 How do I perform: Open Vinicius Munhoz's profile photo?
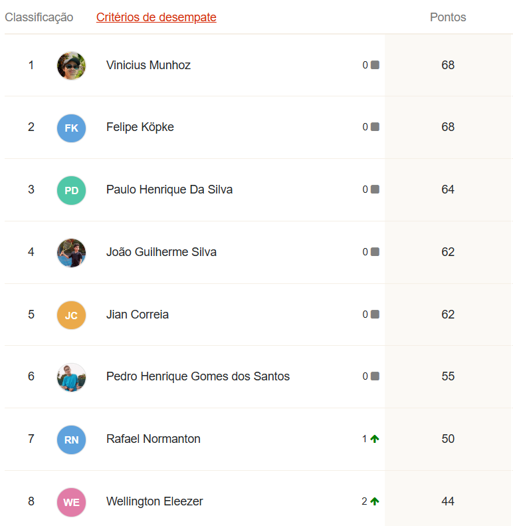coord(71,65)
